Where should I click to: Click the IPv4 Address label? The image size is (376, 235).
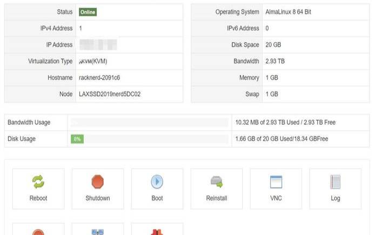(x=56, y=28)
